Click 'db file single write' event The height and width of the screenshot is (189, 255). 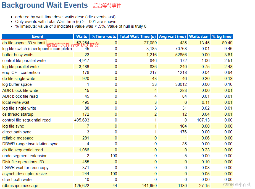tap(19, 79)
